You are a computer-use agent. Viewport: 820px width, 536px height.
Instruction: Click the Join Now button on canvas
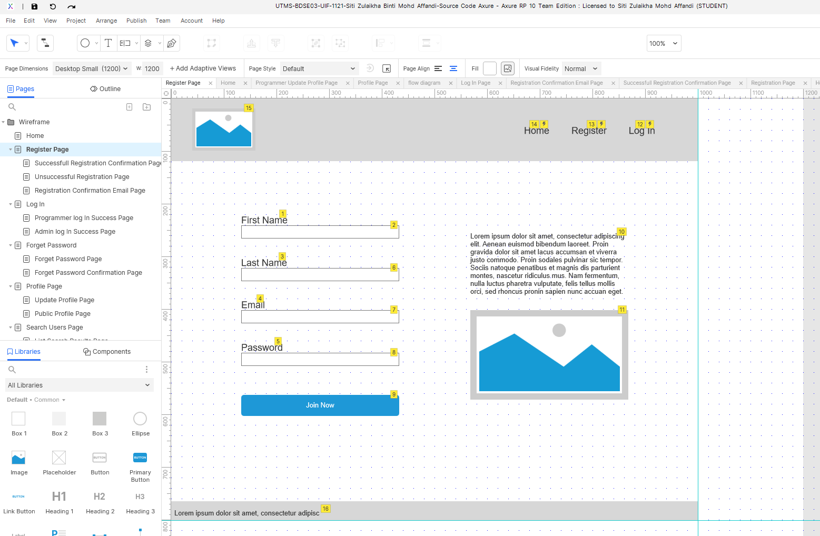[320, 405]
